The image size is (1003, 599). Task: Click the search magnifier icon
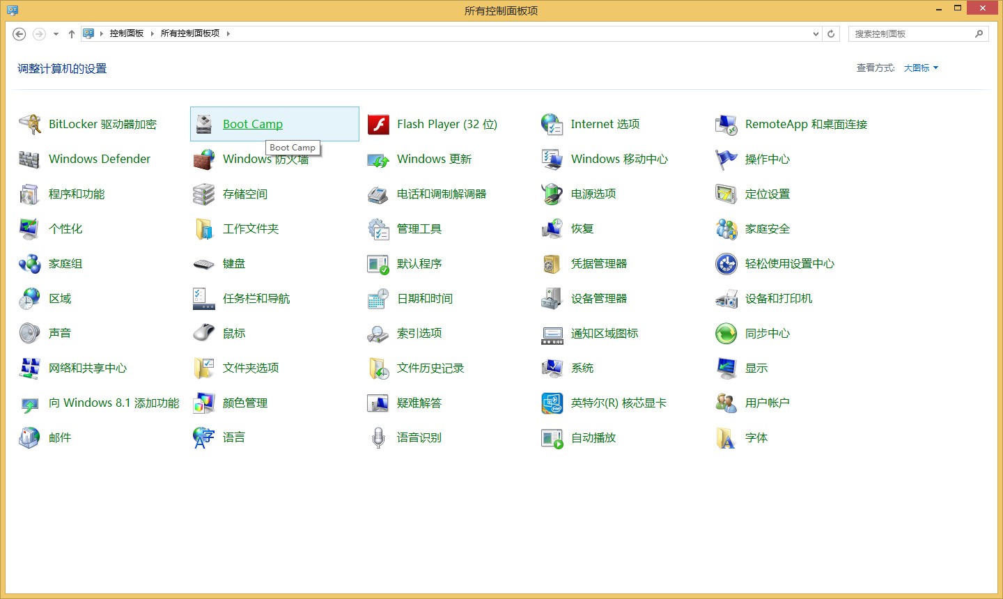(x=979, y=33)
